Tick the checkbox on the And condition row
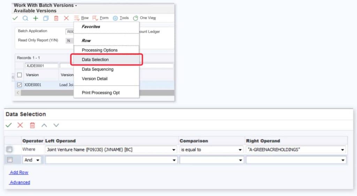Screen dimensions: 357x196 [x=9, y=160]
